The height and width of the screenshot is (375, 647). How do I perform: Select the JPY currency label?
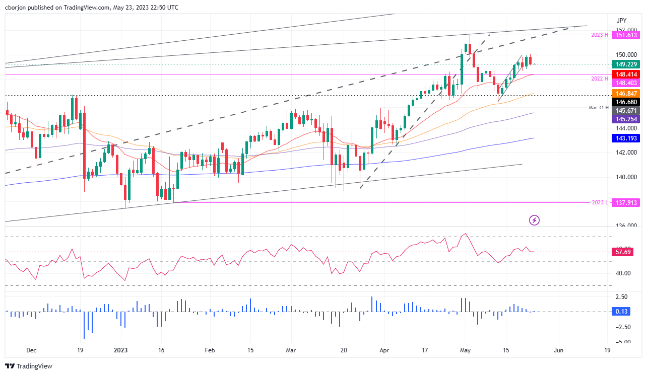pos(622,21)
